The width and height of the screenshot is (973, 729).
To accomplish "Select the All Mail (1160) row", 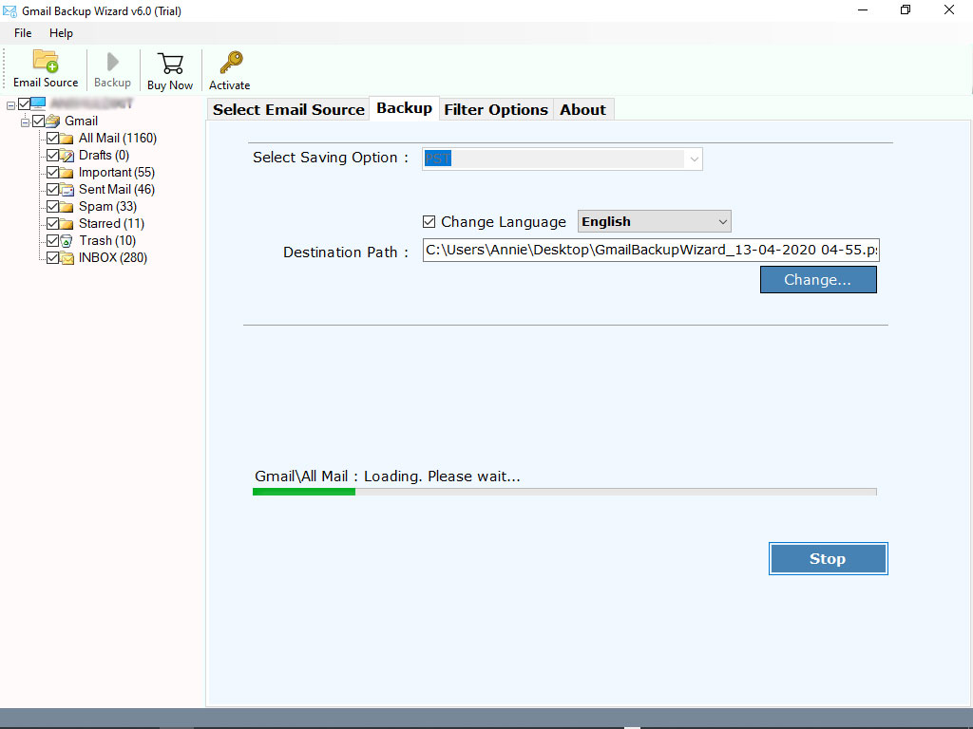I will click(x=117, y=138).
